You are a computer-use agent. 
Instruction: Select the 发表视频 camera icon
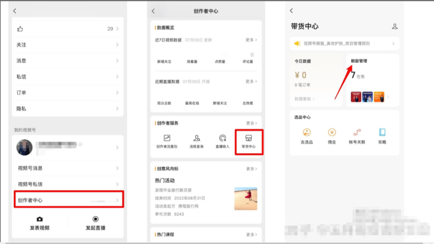coord(41,218)
